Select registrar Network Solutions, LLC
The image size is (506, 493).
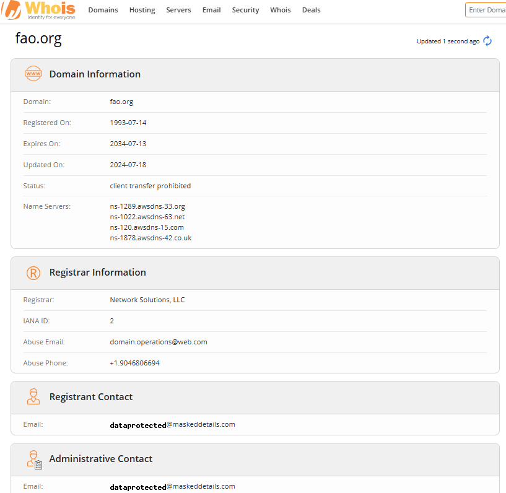click(147, 300)
